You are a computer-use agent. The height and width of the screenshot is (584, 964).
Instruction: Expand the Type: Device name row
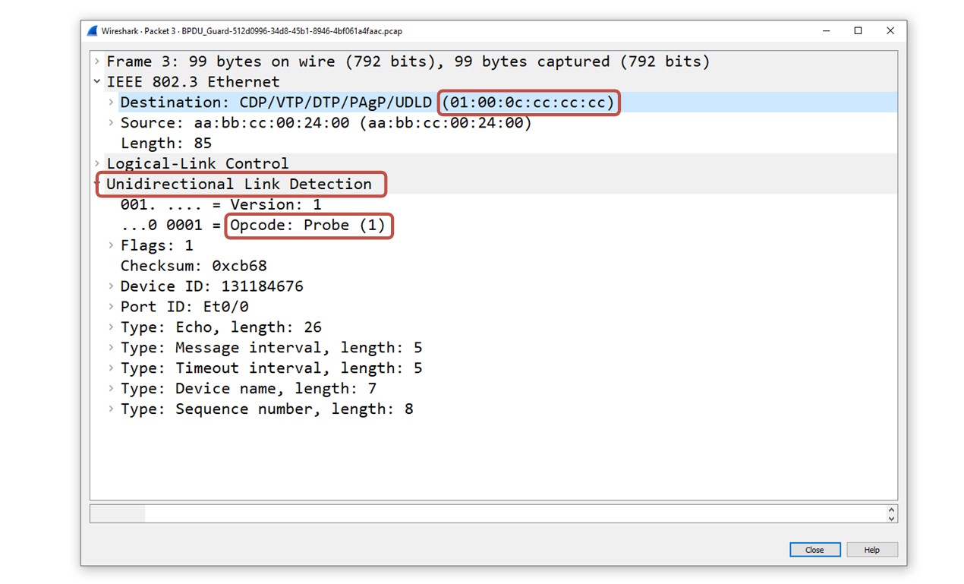click(111, 389)
